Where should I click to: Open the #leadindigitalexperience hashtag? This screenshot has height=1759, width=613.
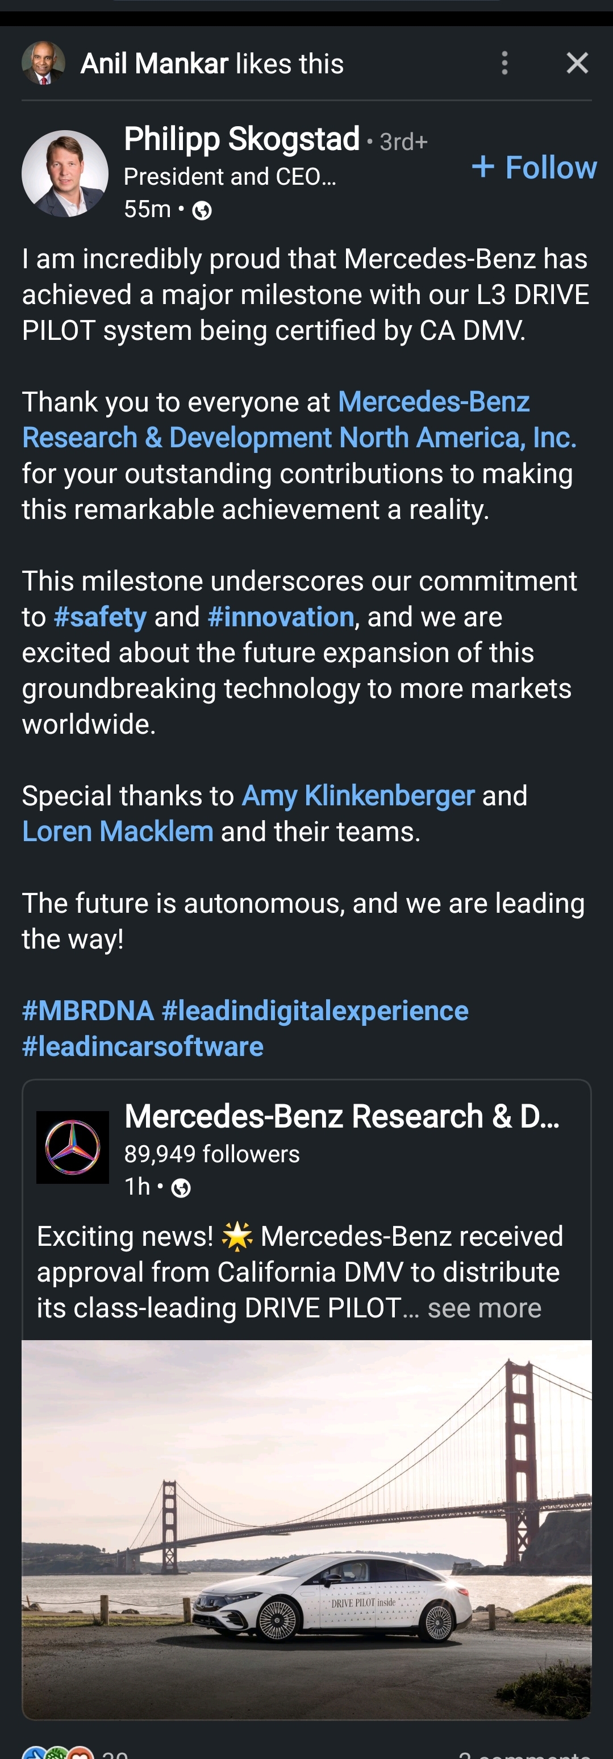(x=315, y=1011)
